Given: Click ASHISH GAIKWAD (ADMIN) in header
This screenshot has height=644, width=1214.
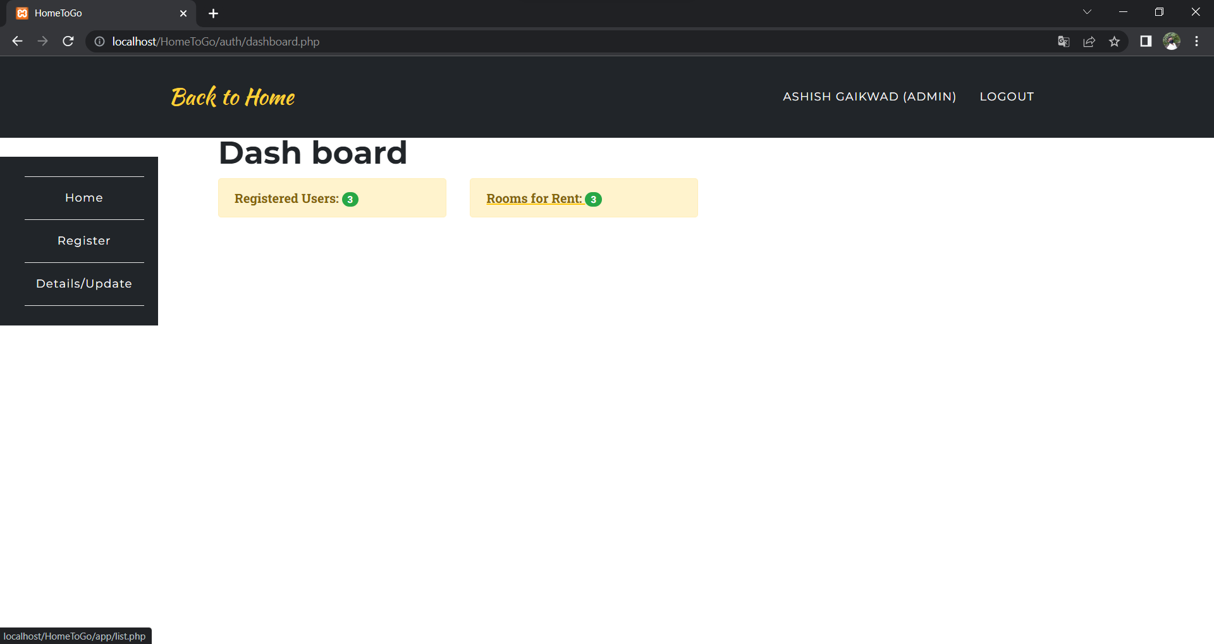Looking at the screenshot, I should coord(869,96).
